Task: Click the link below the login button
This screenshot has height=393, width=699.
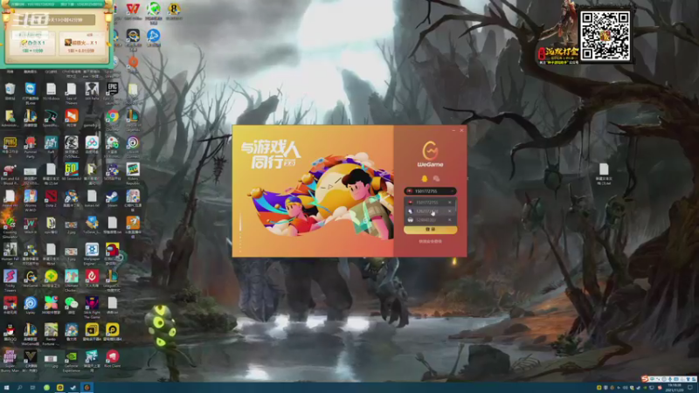Action: coord(430,242)
